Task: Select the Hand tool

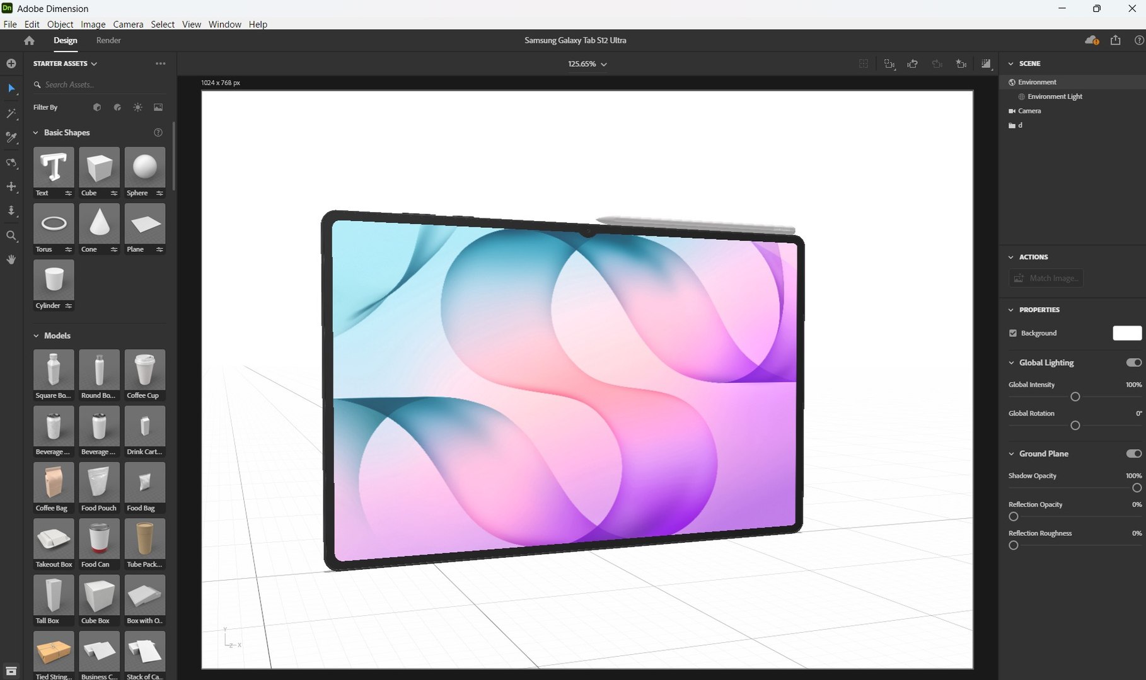Action: tap(11, 259)
